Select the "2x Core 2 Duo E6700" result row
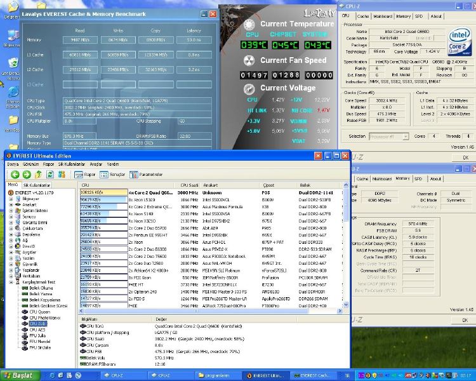476x381 pixels. 210,228
